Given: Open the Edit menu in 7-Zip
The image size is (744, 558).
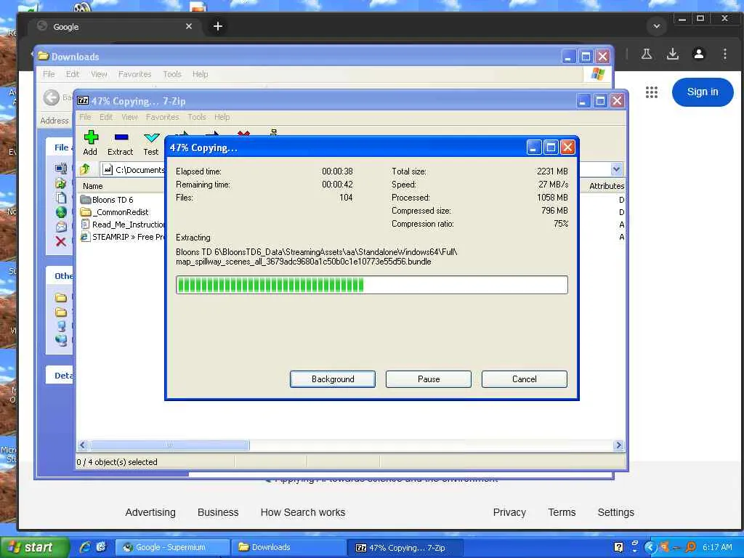Looking at the screenshot, I should coord(106,117).
